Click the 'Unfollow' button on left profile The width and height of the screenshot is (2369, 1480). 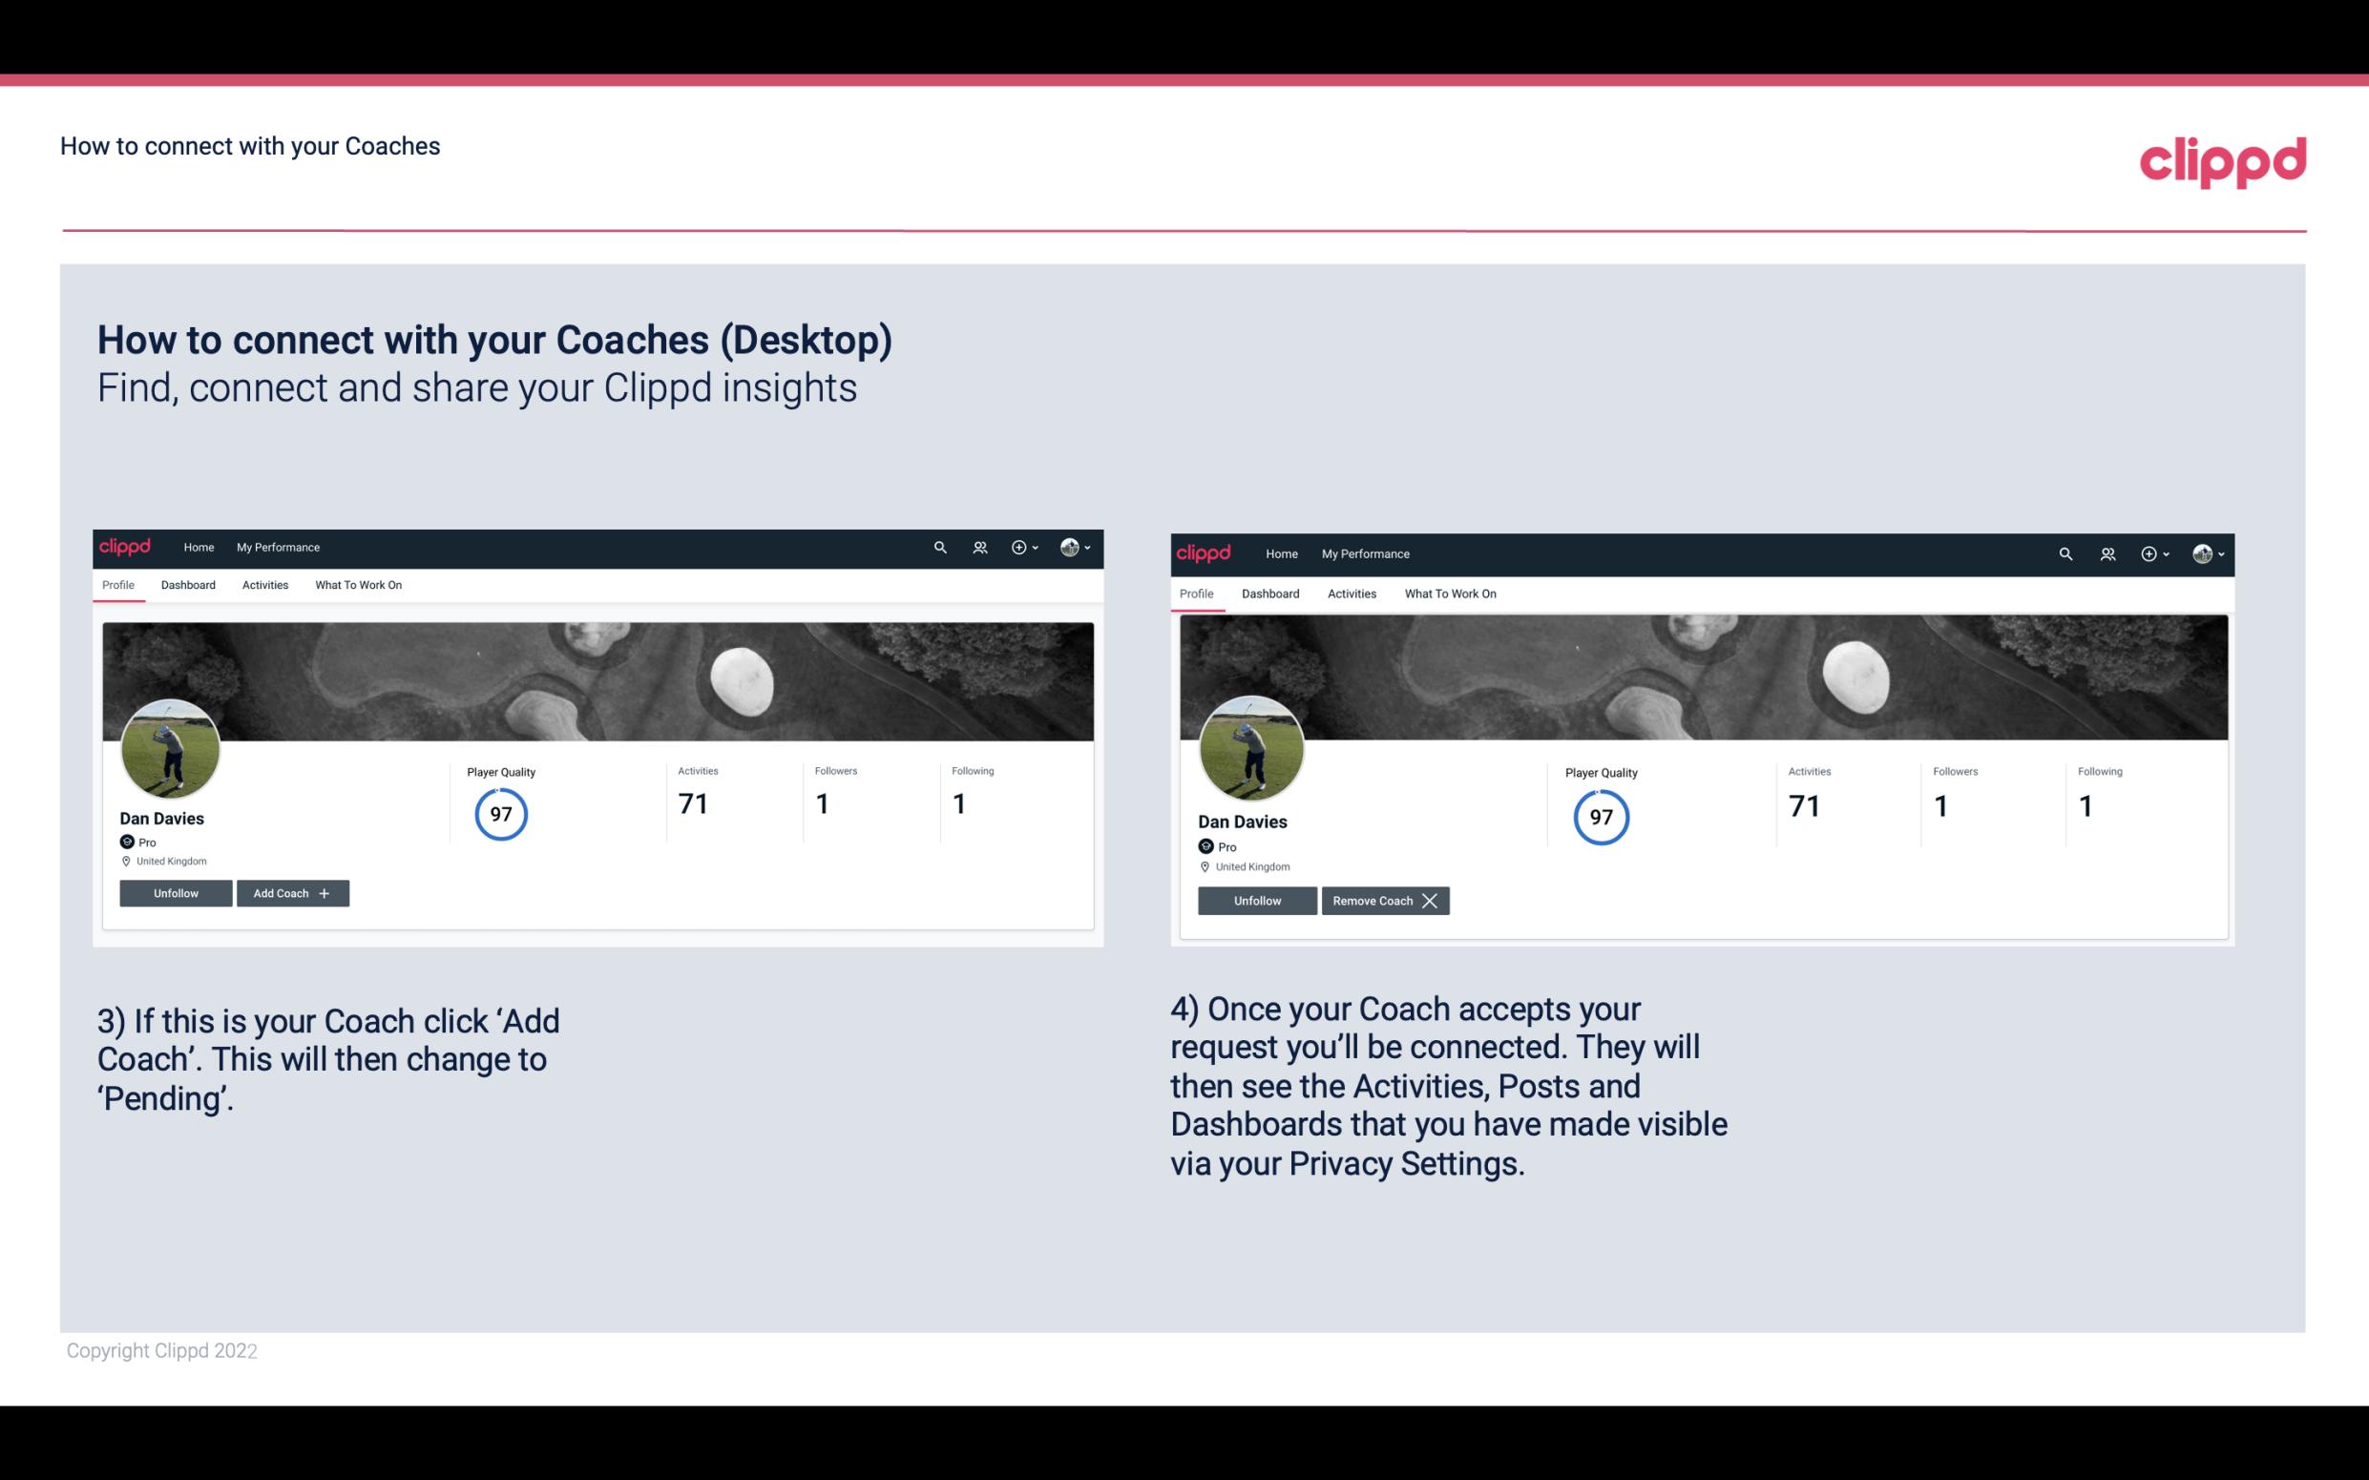pyautogui.click(x=176, y=892)
